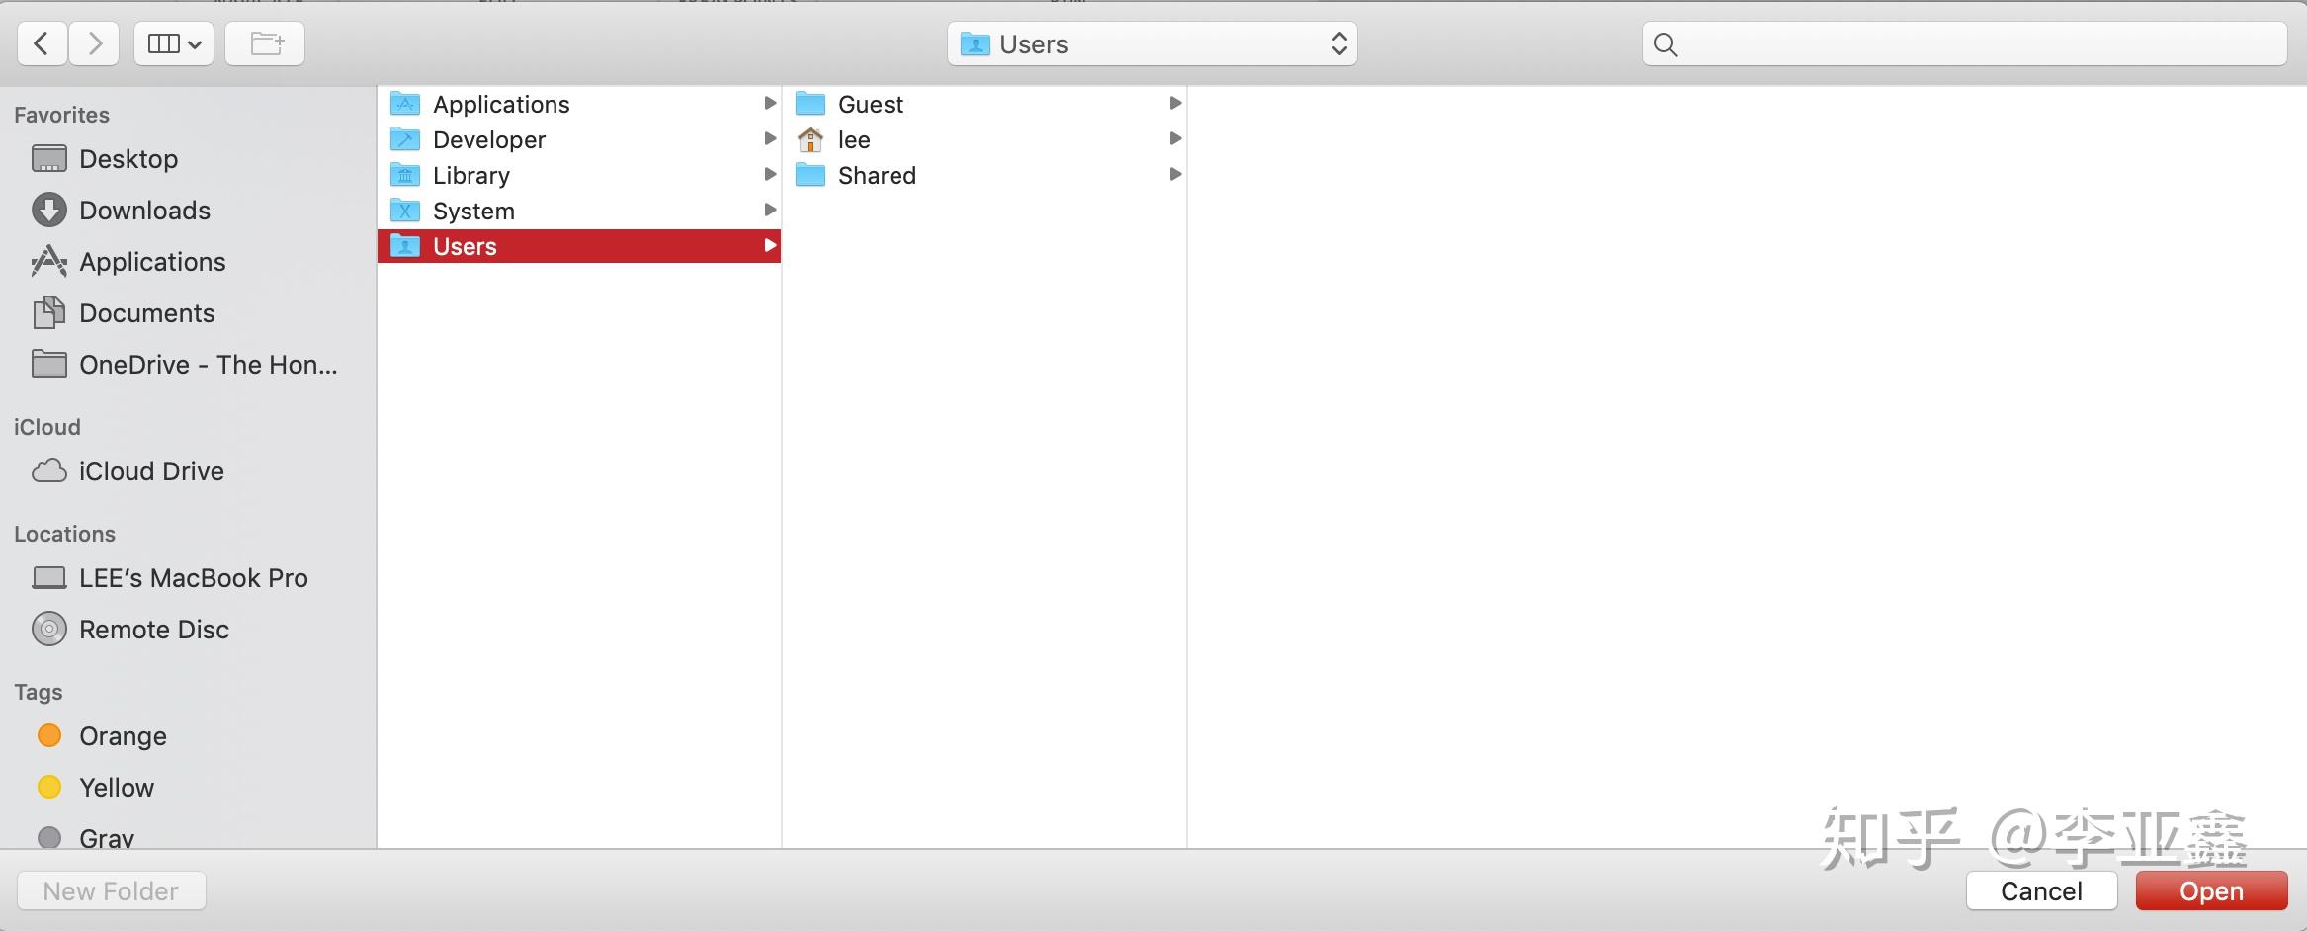Open the Users path dropdown

coord(1152,43)
